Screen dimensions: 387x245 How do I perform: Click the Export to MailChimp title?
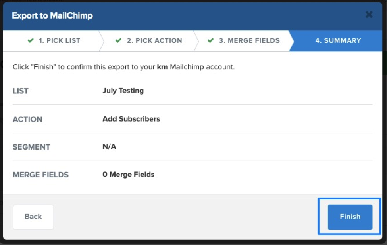tap(52, 16)
